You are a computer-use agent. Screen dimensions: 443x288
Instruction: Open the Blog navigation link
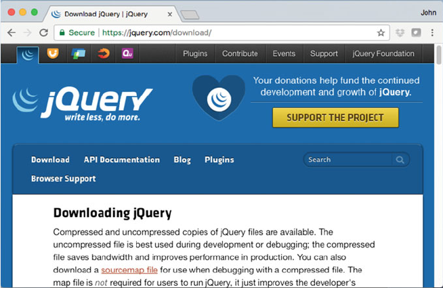coord(182,160)
